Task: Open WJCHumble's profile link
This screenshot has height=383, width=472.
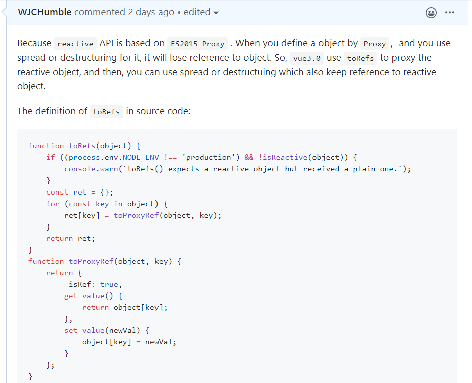Action: 45,12
